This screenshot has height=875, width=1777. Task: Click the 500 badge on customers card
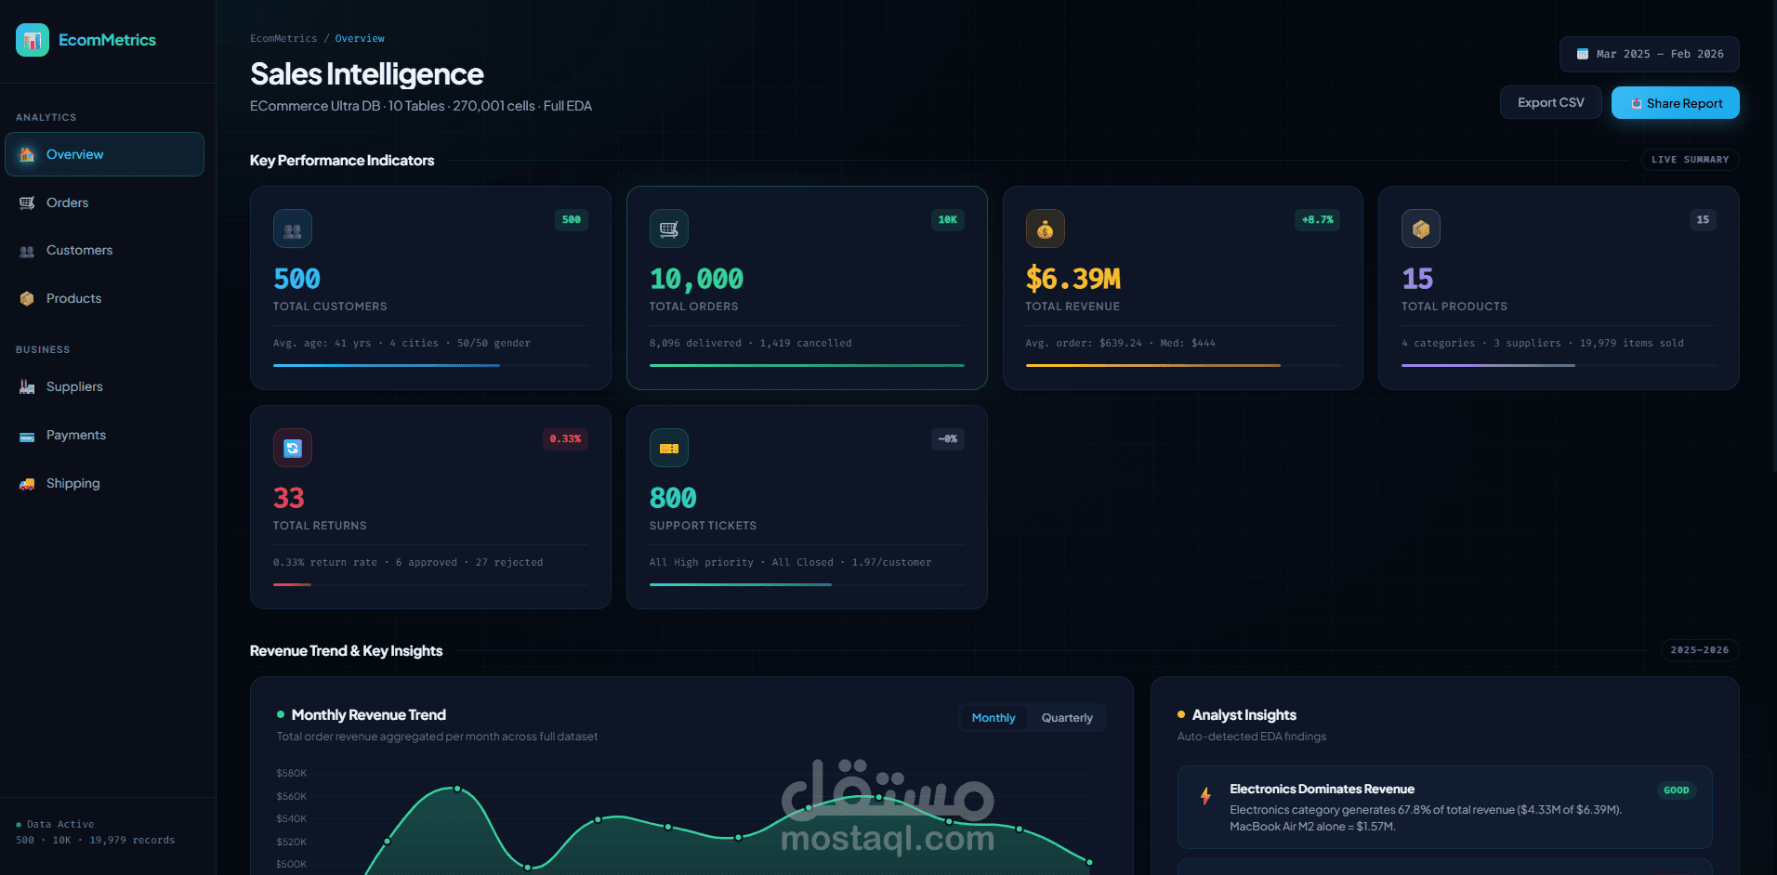point(572,220)
